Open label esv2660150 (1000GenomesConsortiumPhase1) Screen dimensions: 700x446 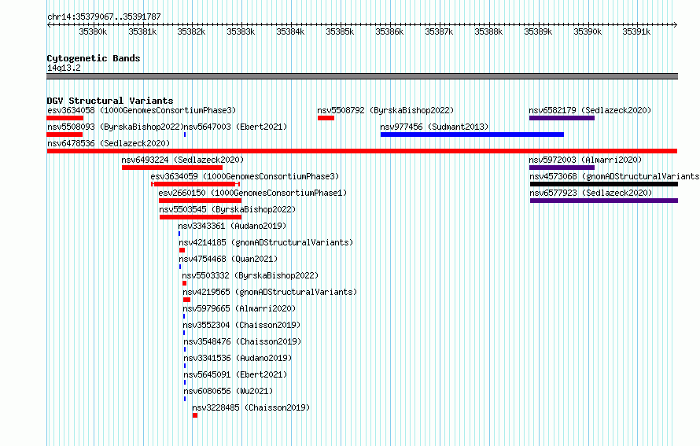click(x=252, y=193)
